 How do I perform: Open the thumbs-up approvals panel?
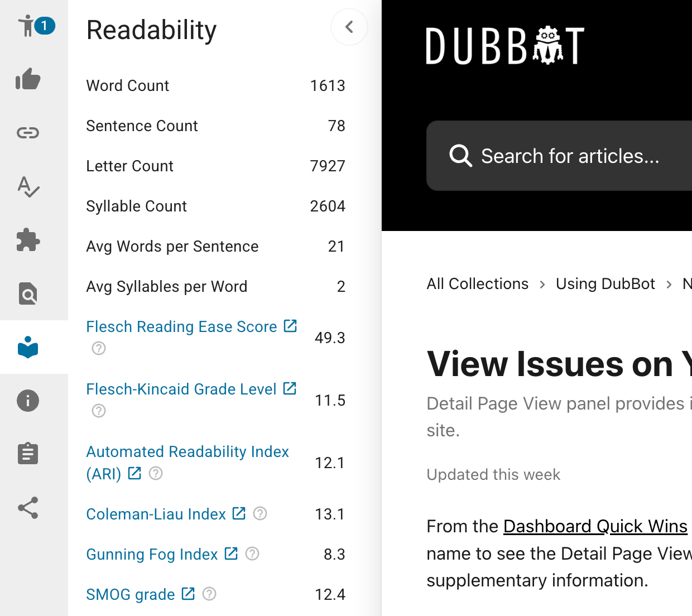pos(28,79)
